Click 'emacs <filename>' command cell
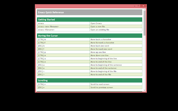This screenshot has width=178, height=111. (63, 30)
